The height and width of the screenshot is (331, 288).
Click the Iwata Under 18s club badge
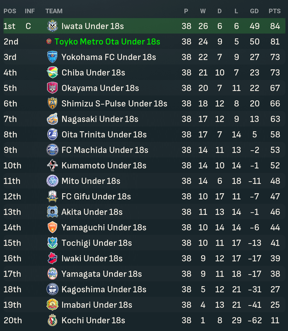click(x=52, y=26)
